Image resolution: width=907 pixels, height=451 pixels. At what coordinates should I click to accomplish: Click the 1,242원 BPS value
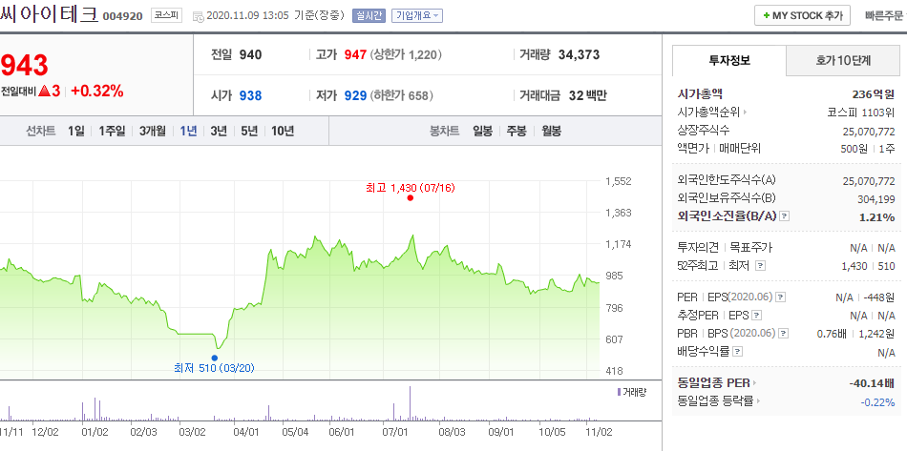click(876, 333)
